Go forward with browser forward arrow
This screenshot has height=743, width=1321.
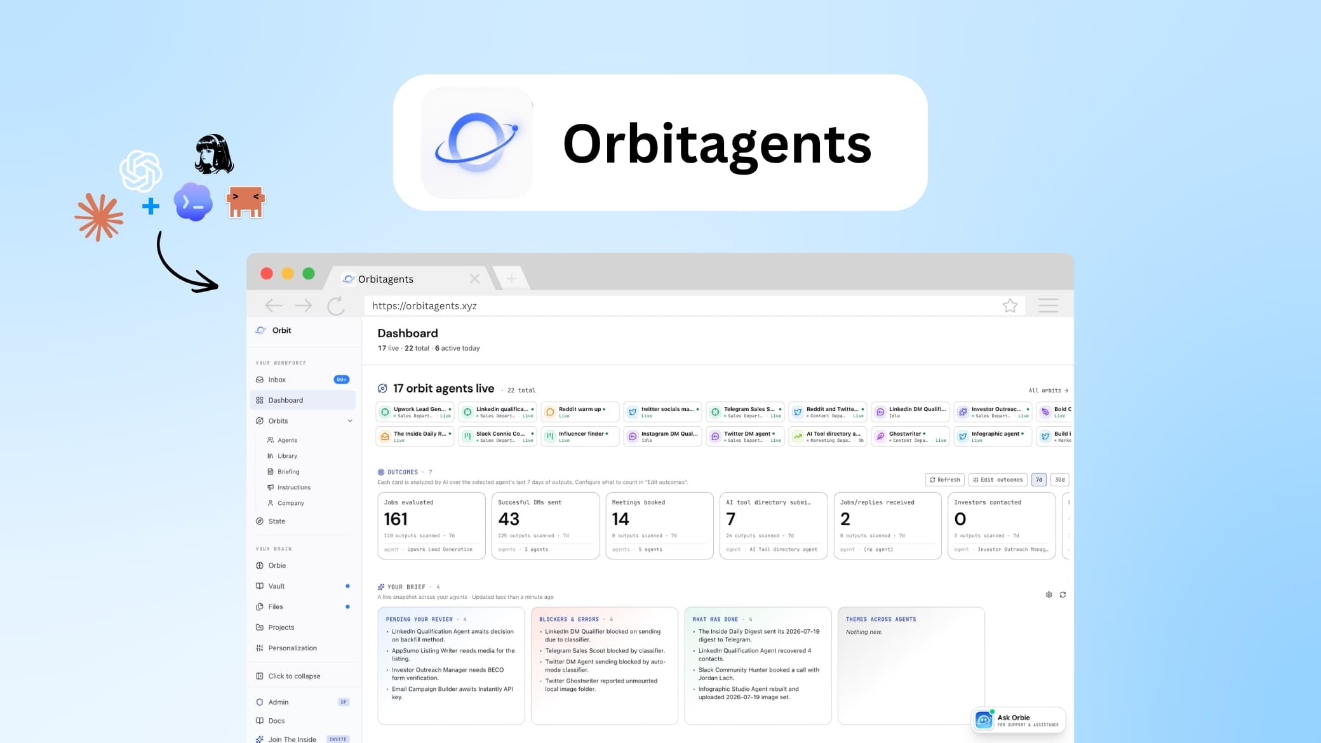[x=304, y=306]
